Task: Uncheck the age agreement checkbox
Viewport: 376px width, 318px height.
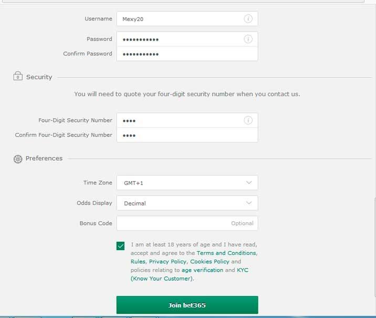Action: click(x=121, y=245)
